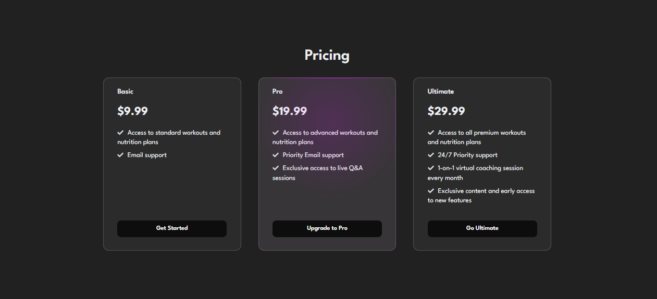Click checkmark beside live Q&A sessions

[x=276, y=168]
